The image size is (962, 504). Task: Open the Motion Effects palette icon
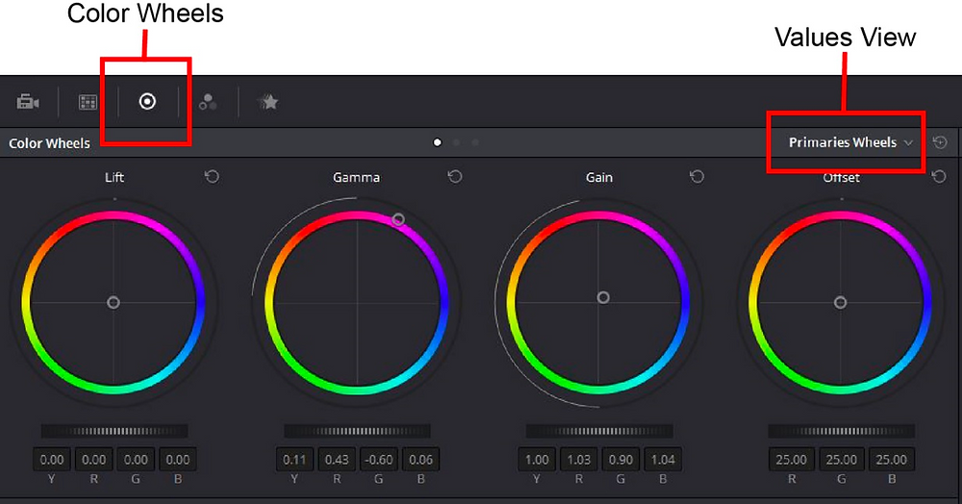pyautogui.click(x=268, y=102)
